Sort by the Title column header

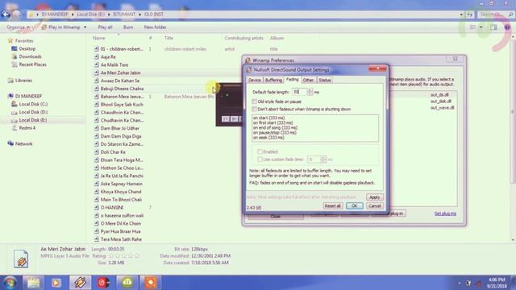point(169,38)
